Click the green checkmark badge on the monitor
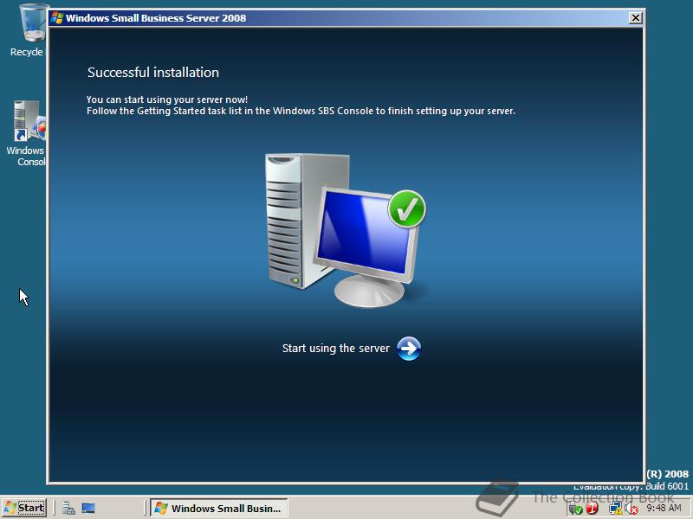The width and height of the screenshot is (693, 519). point(406,208)
